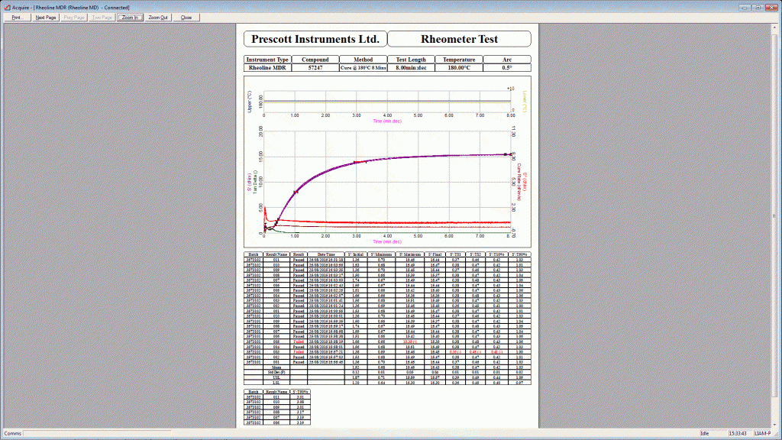Click the Two Page view button
Viewport: 782px width, 440px height.
102,17
